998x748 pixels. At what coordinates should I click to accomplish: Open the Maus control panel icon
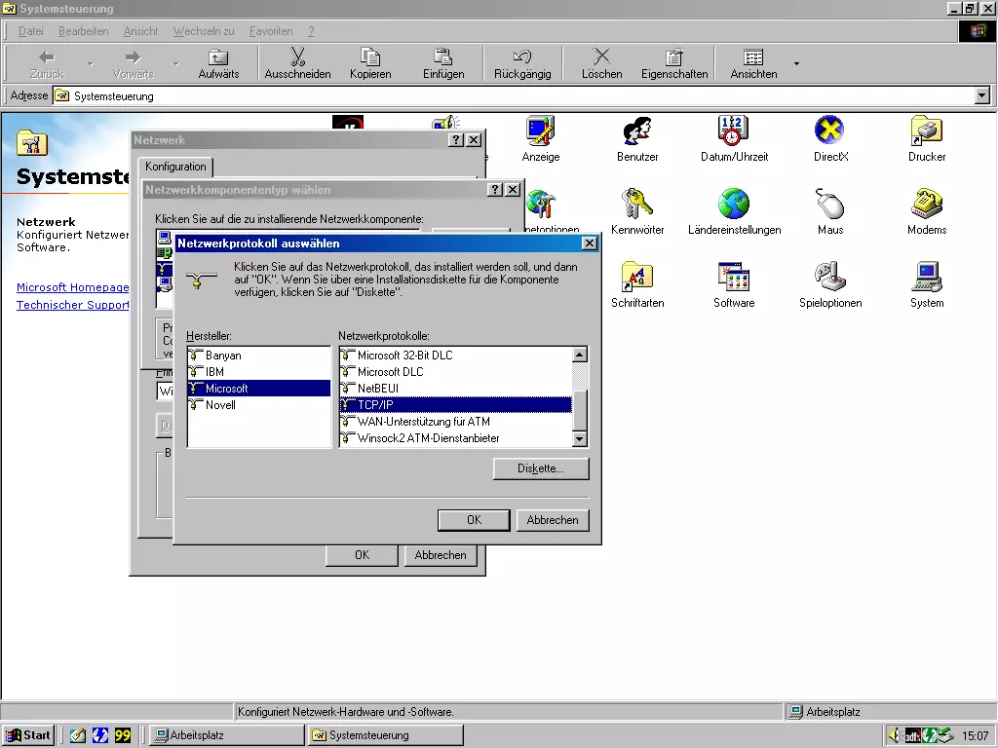830,204
